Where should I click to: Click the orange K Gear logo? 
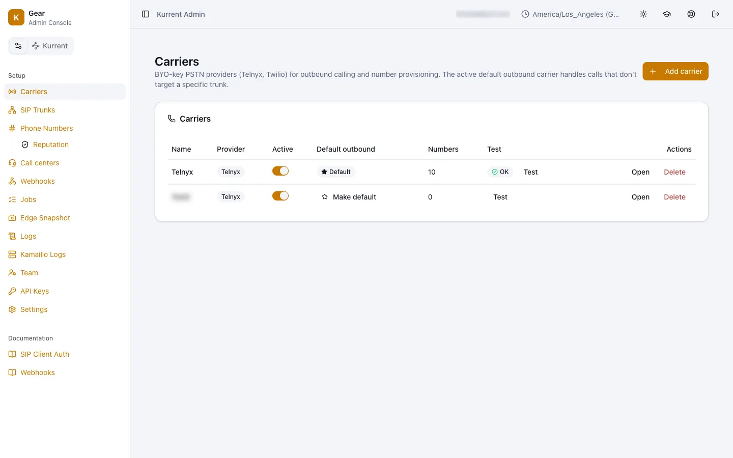click(x=16, y=17)
